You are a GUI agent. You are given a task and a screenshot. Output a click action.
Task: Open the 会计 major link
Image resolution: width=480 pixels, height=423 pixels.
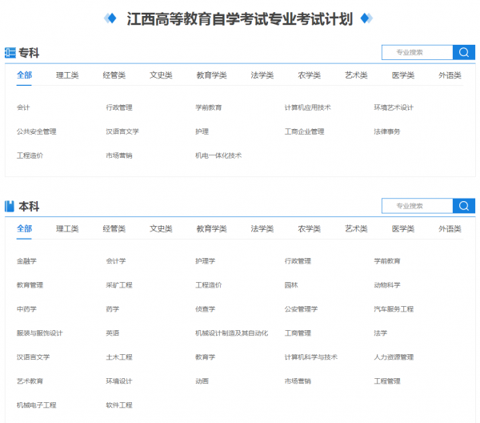[23, 107]
